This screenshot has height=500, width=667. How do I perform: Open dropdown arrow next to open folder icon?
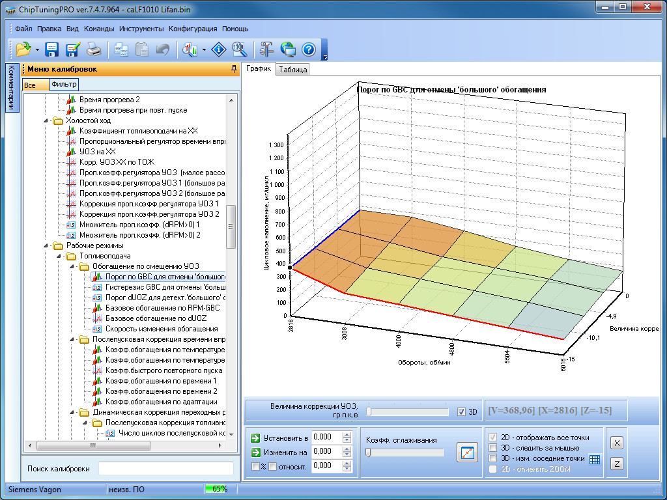(x=37, y=49)
